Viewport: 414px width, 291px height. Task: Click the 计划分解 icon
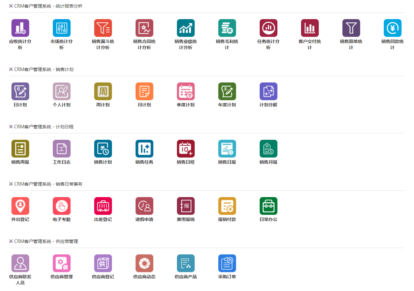pos(268,91)
